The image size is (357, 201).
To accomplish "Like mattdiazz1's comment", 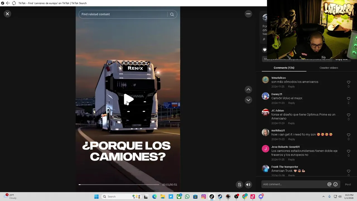I will coord(348,135).
